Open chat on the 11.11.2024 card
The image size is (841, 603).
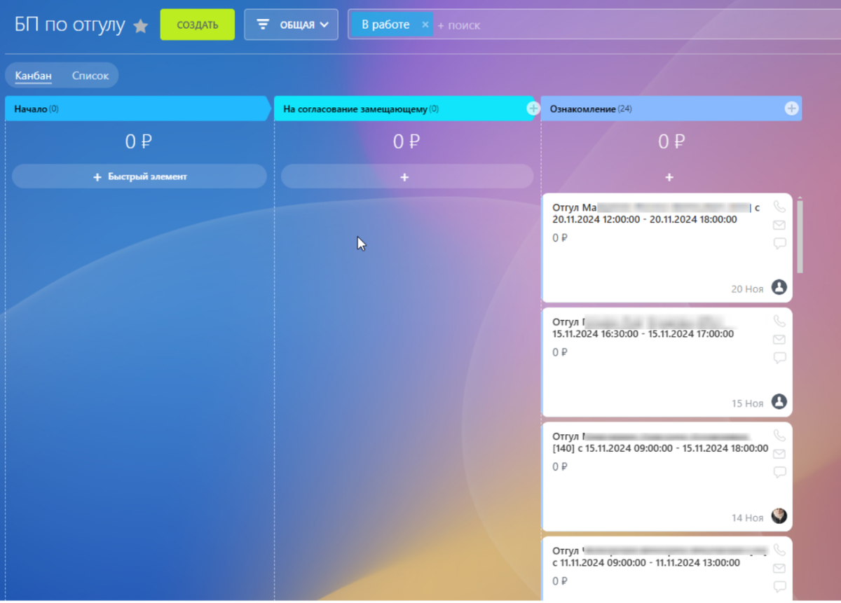pos(779,586)
